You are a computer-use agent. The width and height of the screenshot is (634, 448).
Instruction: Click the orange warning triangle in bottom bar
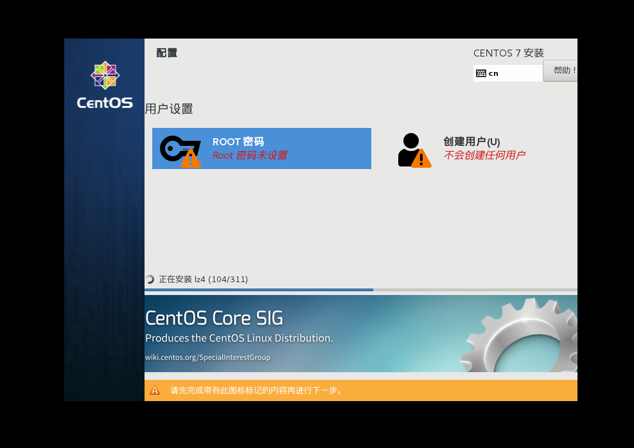coord(155,390)
